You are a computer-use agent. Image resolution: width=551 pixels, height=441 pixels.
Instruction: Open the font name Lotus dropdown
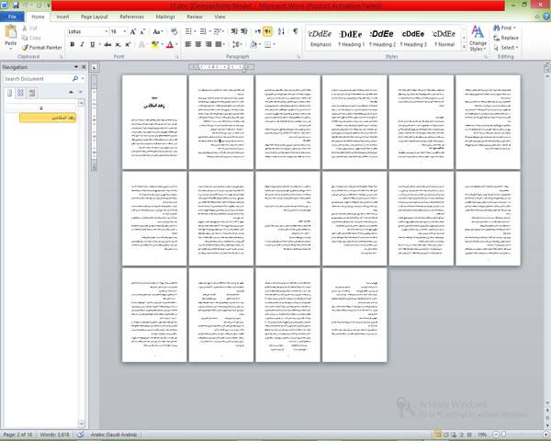[107, 31]
